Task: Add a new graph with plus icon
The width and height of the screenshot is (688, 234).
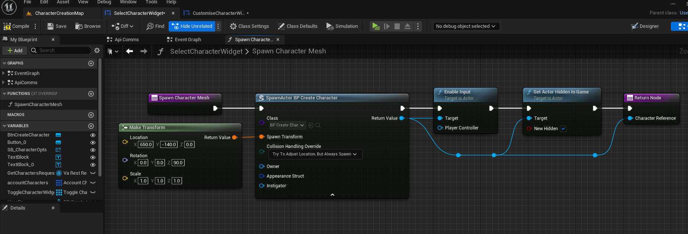Action: pos(91,63)
